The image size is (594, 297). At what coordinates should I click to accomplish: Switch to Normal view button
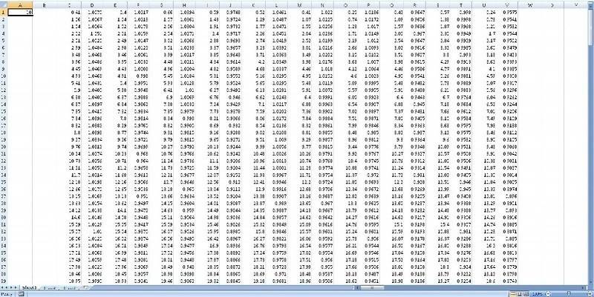(x=513, y=293)
